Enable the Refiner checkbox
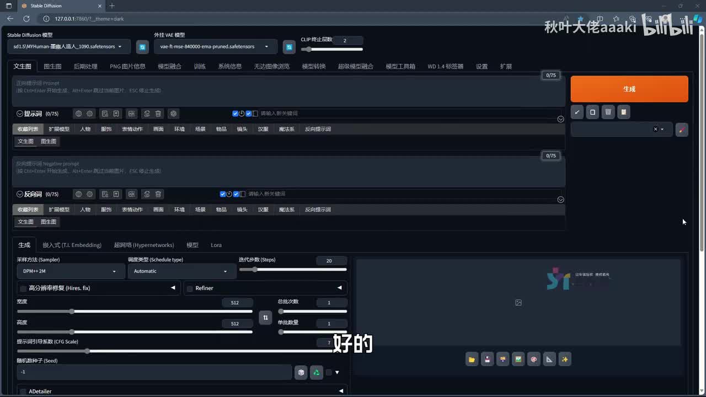The image size is (706, 397). pyautogui.click(x=190, y=288)
